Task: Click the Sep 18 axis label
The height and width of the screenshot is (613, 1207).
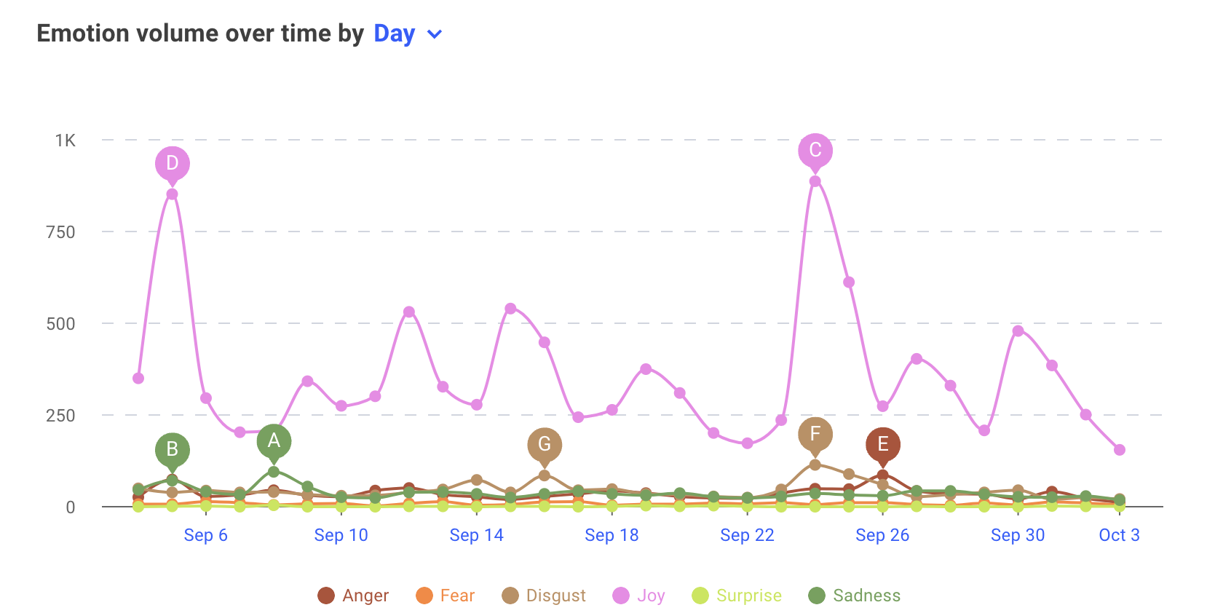Action: [x=612, y=535]
